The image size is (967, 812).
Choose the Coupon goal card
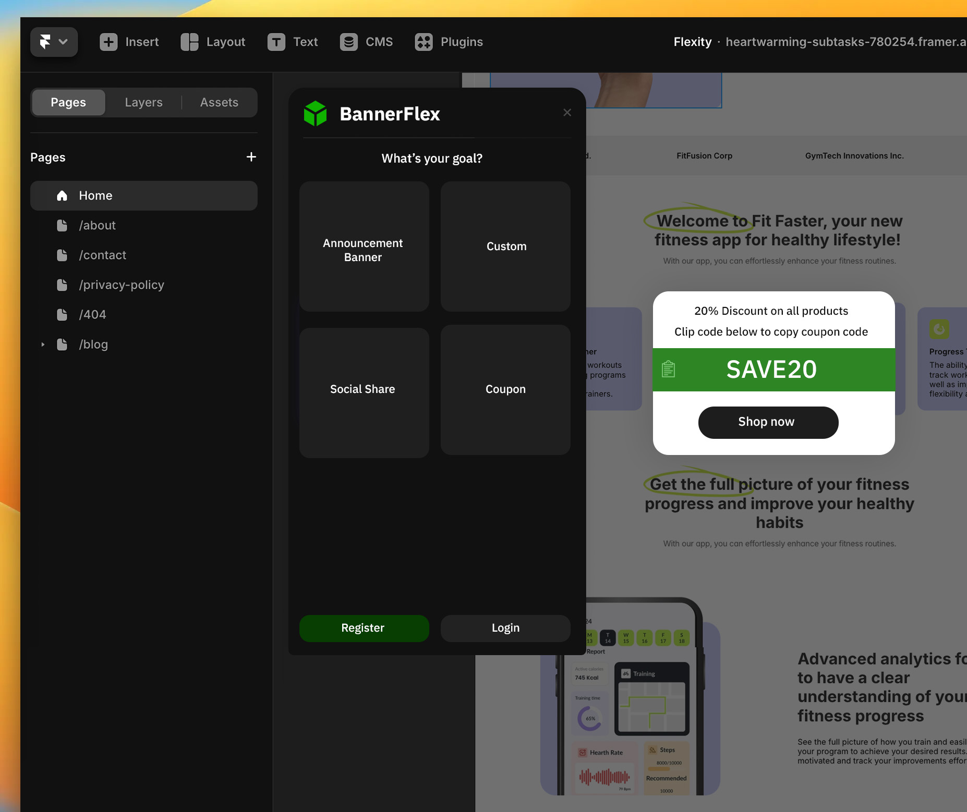pos(505,390)
